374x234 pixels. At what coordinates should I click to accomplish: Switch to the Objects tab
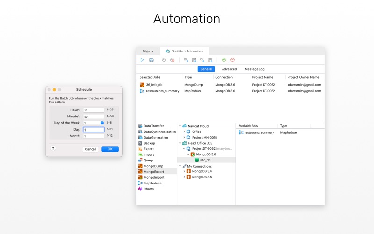pyautogui.click(x=148, y=51)
